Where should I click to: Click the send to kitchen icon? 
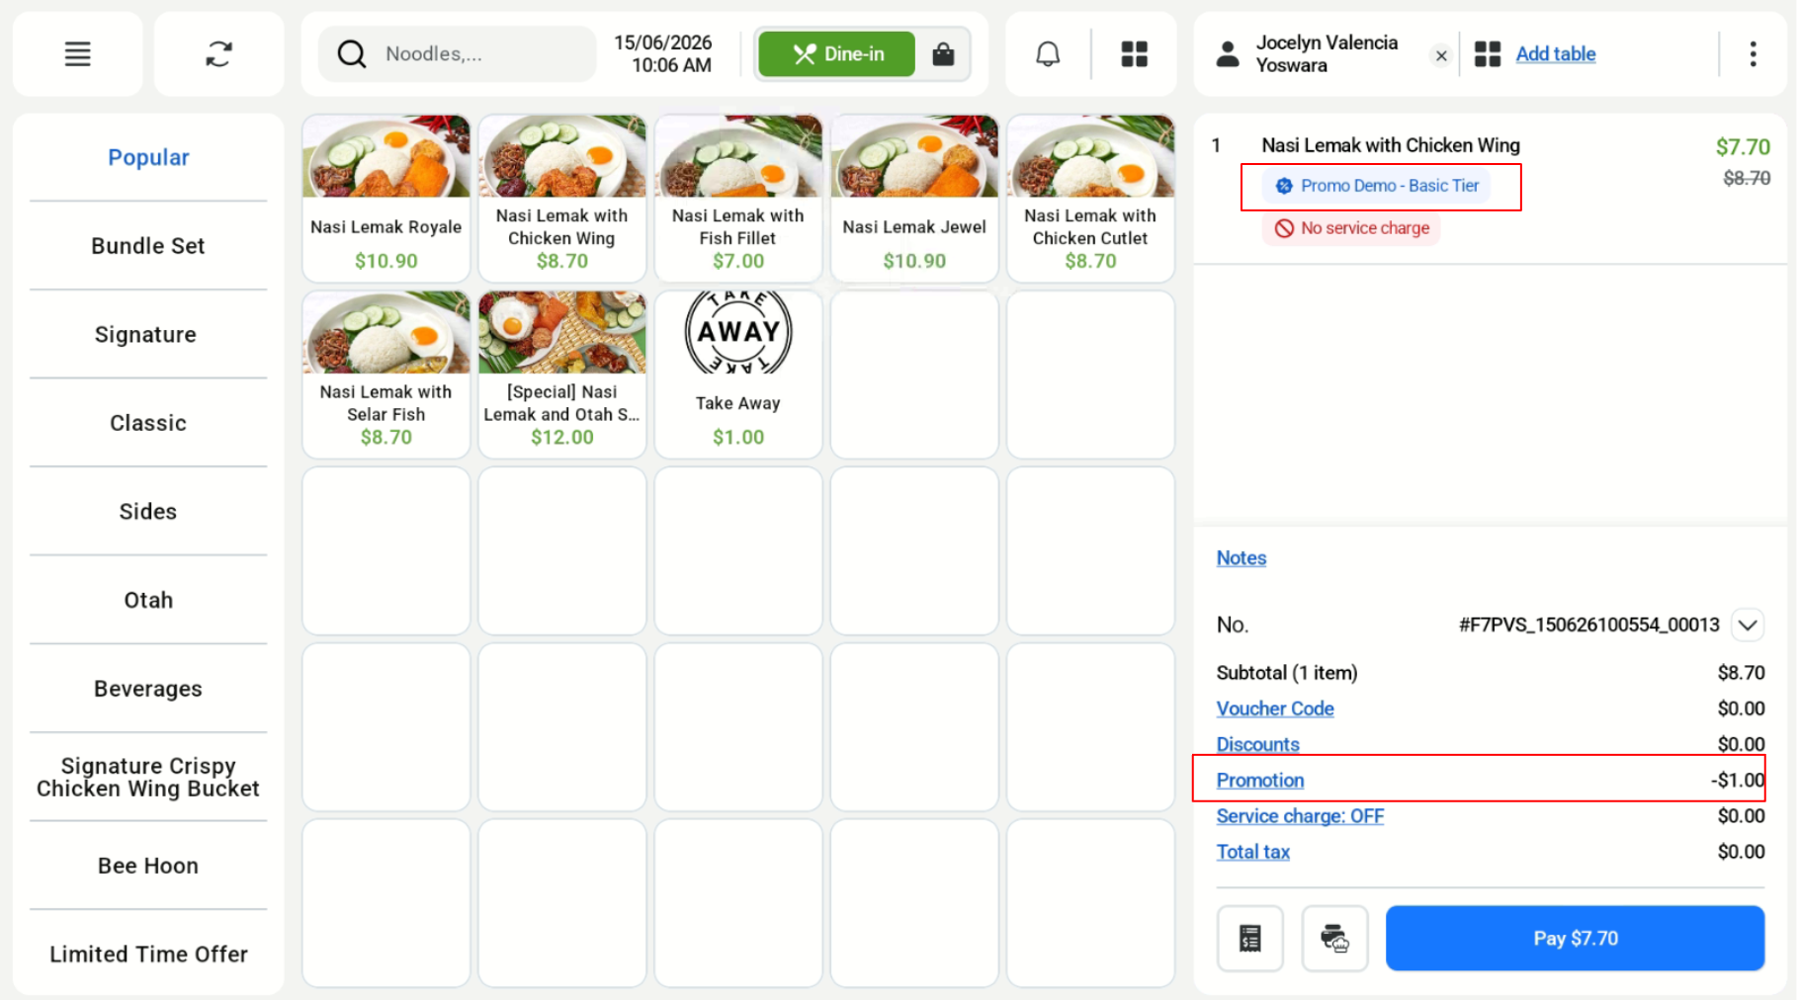pyautogui.click(x=1334, y=938)
